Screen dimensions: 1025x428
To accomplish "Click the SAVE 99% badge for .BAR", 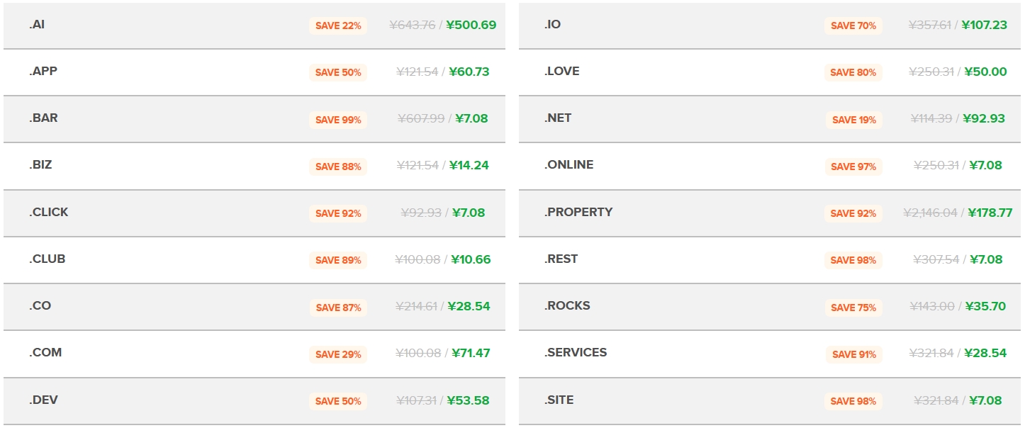I will click(338, 120).
